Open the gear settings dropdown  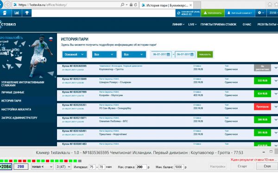point(261,13)
